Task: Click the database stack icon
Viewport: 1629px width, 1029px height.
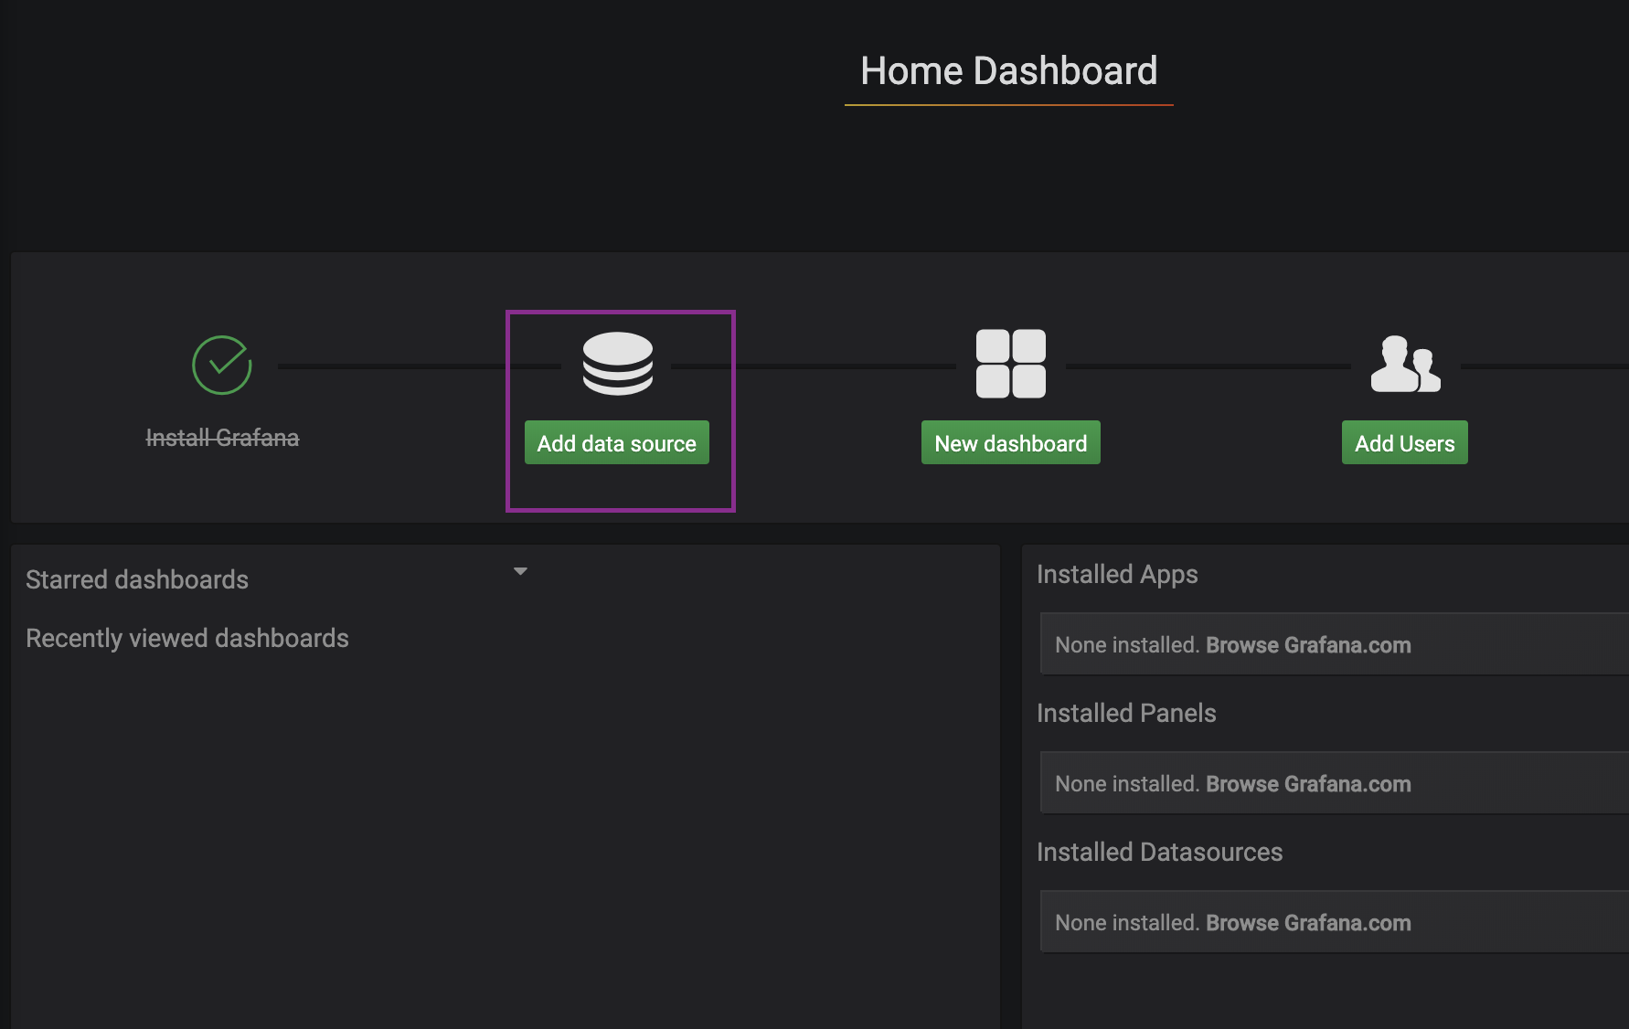Action: click(618, 364)
